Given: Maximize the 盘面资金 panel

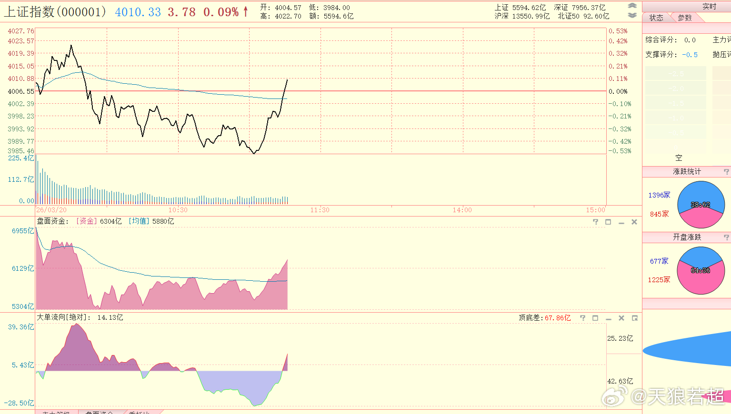Looking at the screenshot, I should pyautogui.click(x=608, y=222).
